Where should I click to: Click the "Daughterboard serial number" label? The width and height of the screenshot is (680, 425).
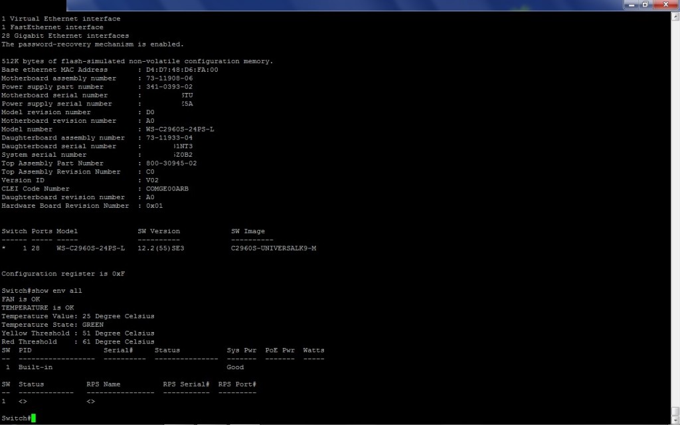point(59,147)
